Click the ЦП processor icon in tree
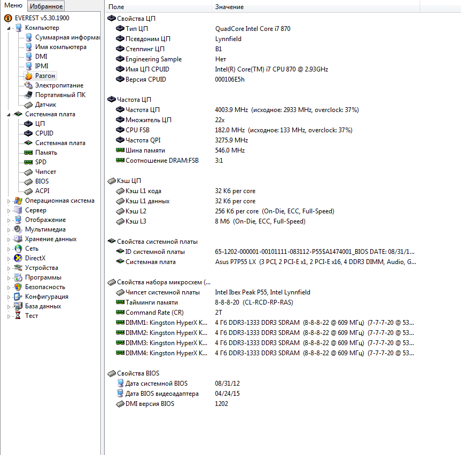The height and width of the screenshot is (455, 461). (x=28, y=124)
